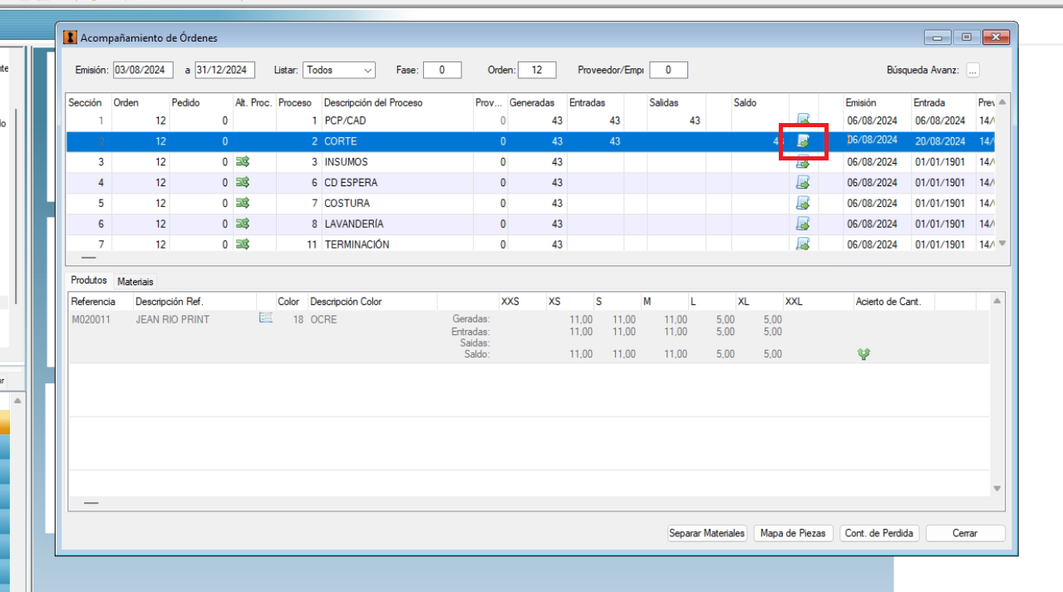This screenshot has height=592, width=1063.
Task: Click the Alt. Proc. icon for INSUMOS
Action: click(x=243, y=162)
